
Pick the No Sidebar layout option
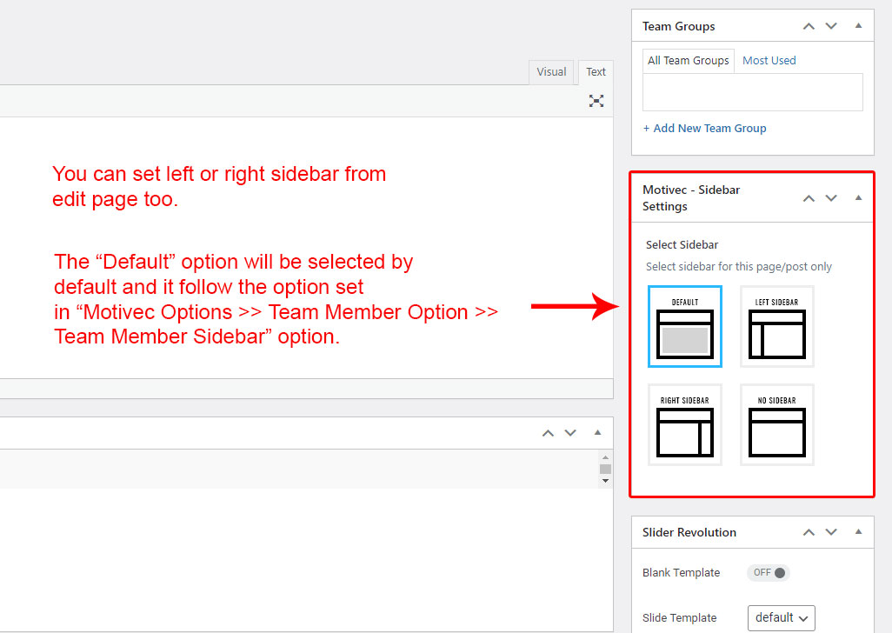pyautogui.click(x=776, y=425)
